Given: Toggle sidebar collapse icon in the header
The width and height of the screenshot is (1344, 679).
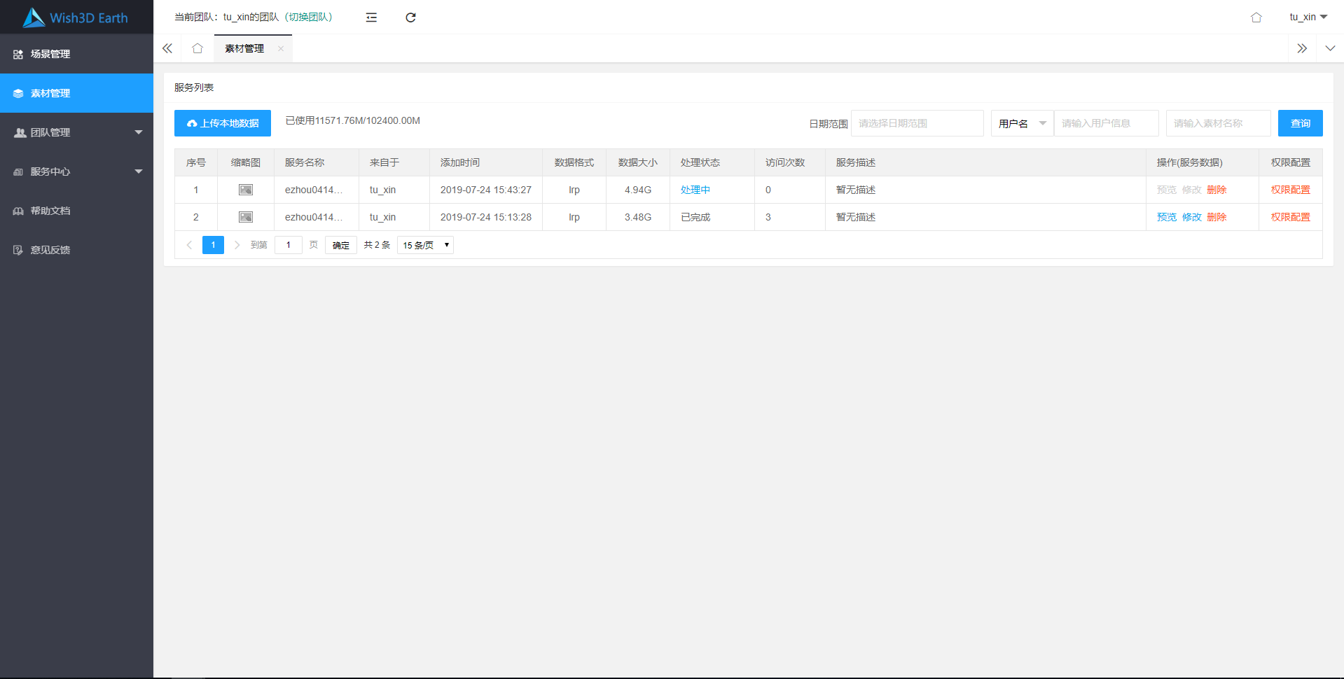Looking at the screenshot, I should click(371, 17).
